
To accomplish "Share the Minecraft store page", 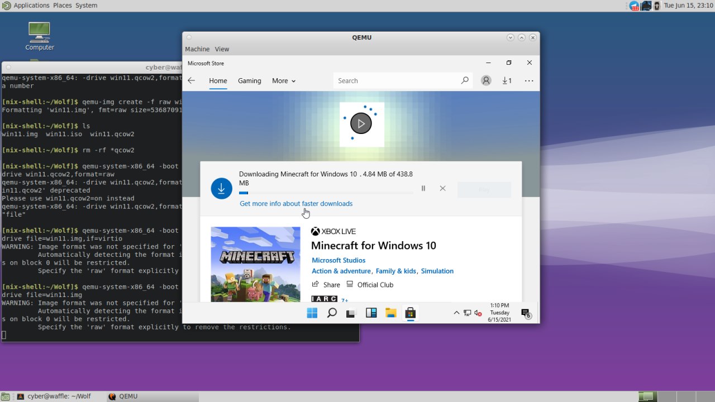I will tap(326, 285).
